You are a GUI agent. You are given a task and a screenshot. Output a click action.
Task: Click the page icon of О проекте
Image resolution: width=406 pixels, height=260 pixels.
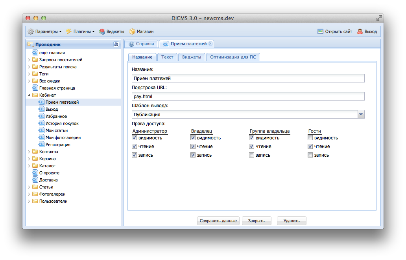[x=35, y=173]
